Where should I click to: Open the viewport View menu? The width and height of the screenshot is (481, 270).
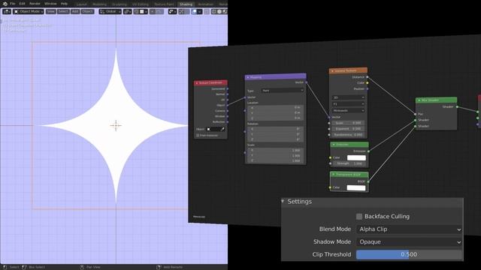click(x=51, y=12)
